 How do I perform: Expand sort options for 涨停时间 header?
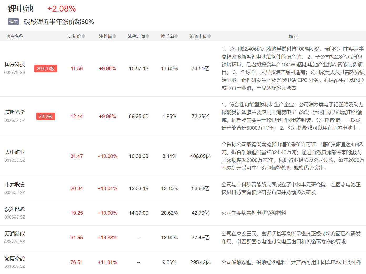[x=148, y=36]
